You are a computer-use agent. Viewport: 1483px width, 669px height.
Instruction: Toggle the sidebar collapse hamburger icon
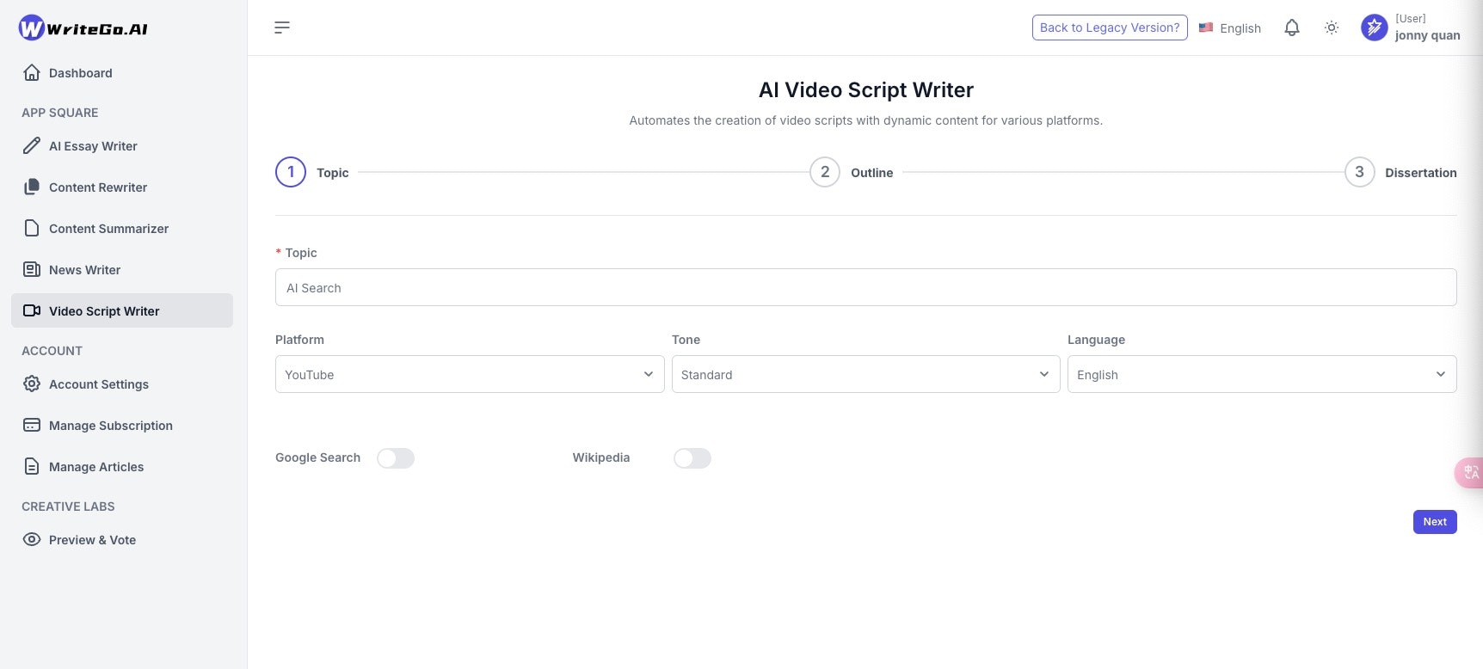[282, 28]
